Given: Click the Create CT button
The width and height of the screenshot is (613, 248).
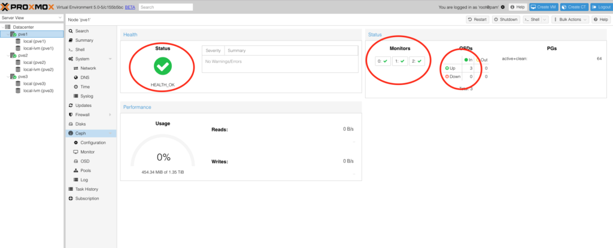Looking at the screenshot, I should click(x=574, y=7).
